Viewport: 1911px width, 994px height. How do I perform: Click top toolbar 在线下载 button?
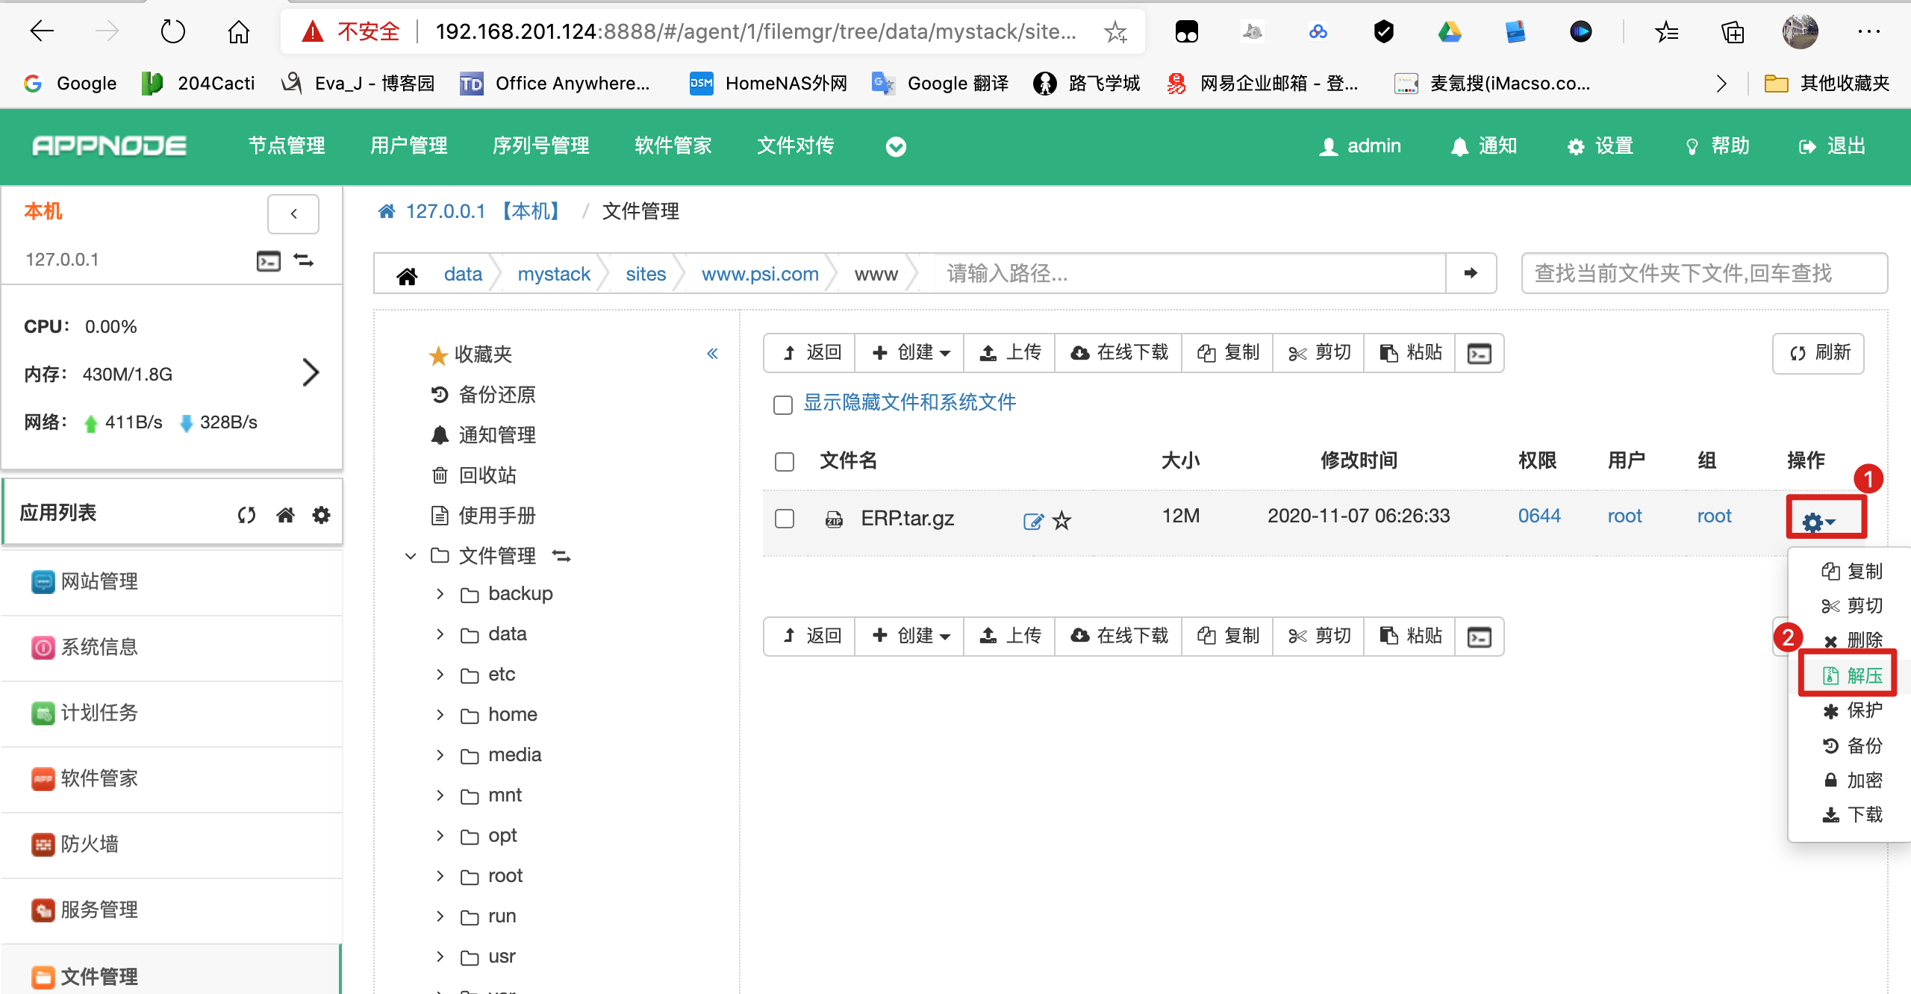[1118, 353]
